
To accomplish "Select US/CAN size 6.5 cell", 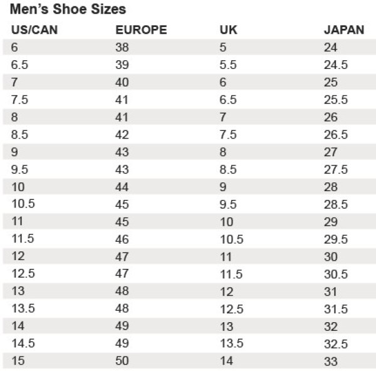I will [19, 65].
